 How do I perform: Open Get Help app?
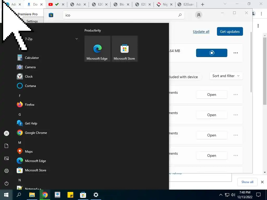point(31,123)
